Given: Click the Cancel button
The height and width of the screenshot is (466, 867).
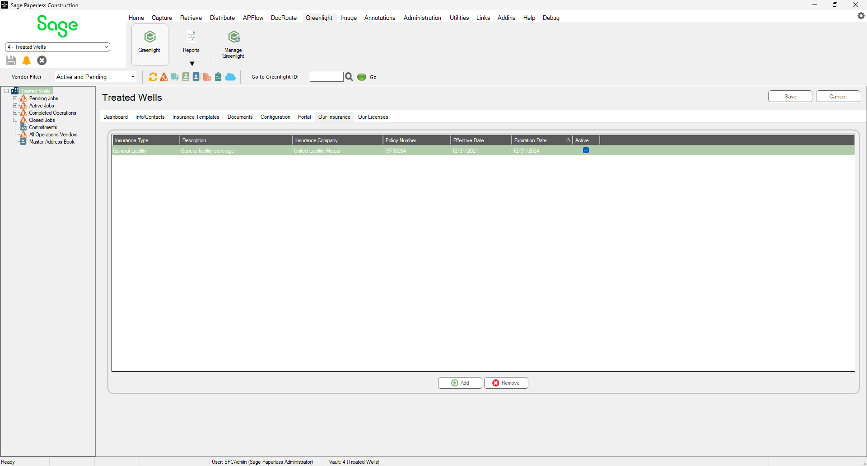Looking at the screenshot, I should (x=838, y=97).
